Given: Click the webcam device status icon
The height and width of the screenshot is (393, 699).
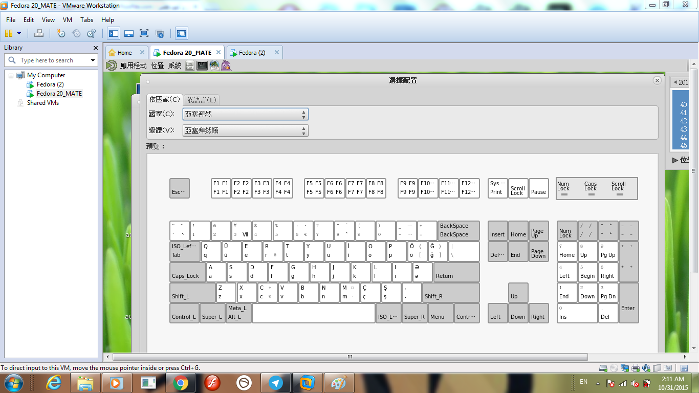Looking at the screenshot, I should (x=667, y=368).
